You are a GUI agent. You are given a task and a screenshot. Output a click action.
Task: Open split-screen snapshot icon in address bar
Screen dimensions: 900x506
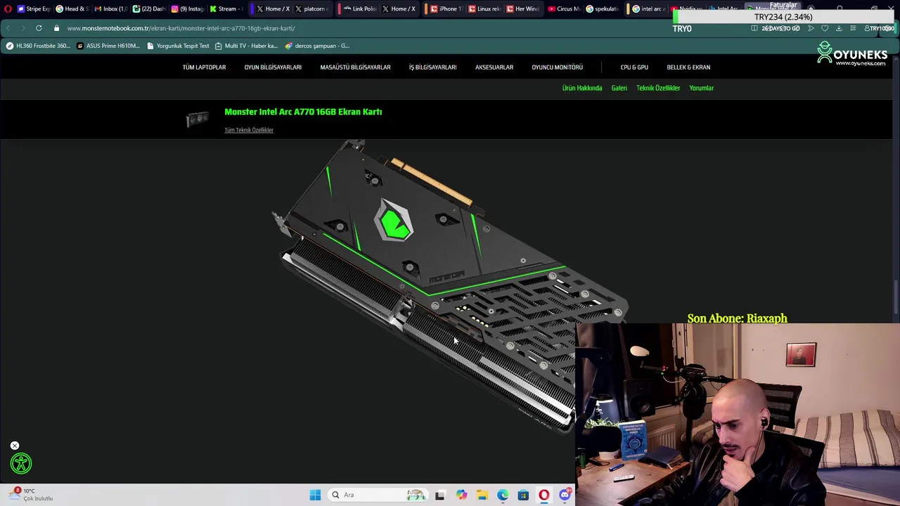click(754, 28)
